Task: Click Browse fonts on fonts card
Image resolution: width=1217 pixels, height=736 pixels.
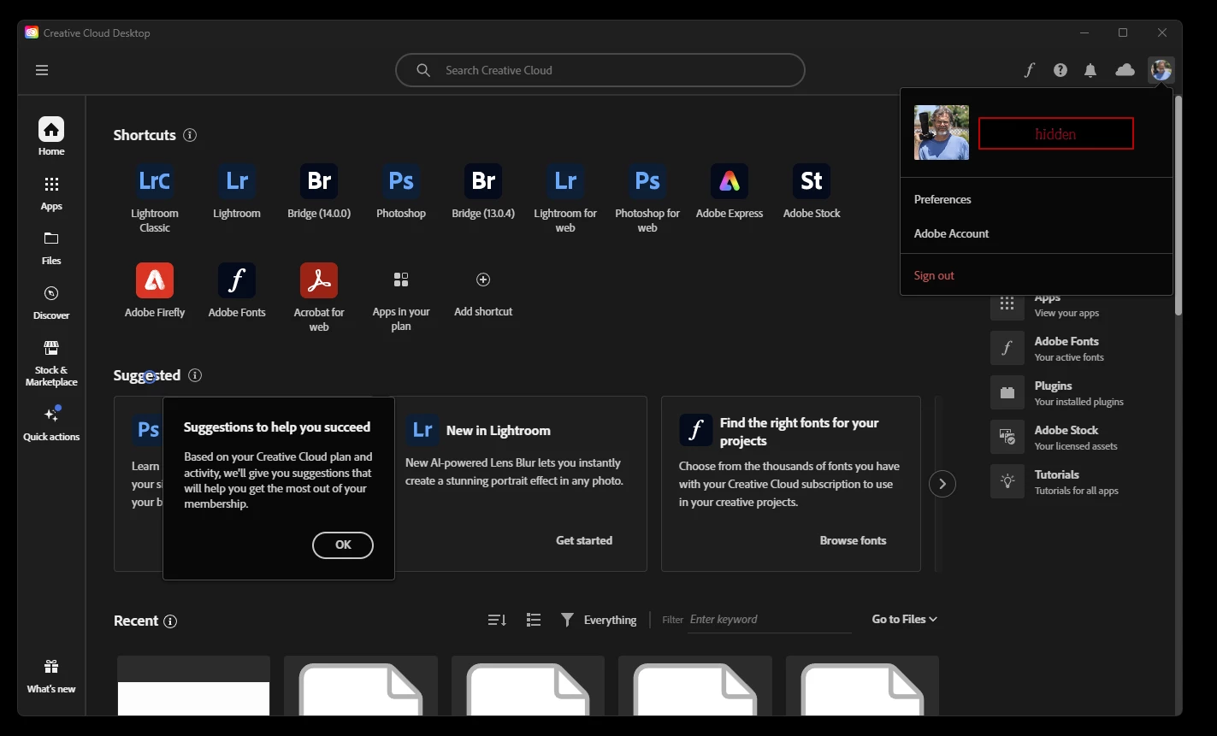Action: 853,540
